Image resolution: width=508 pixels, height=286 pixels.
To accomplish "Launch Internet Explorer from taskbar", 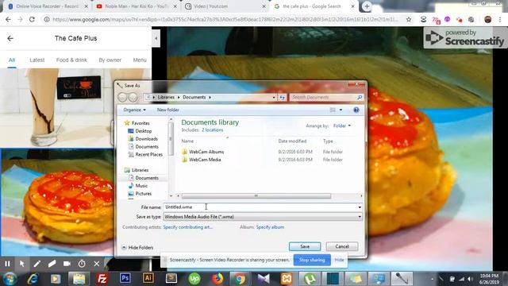I will pos(33,279).
